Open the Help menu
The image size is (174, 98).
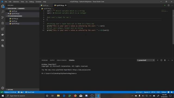tap(45, 2)
